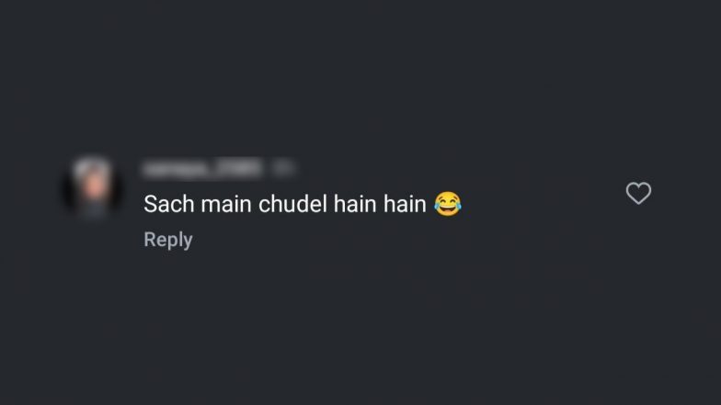View the commenter's profile via the avatar

click(x=93, y=188)
